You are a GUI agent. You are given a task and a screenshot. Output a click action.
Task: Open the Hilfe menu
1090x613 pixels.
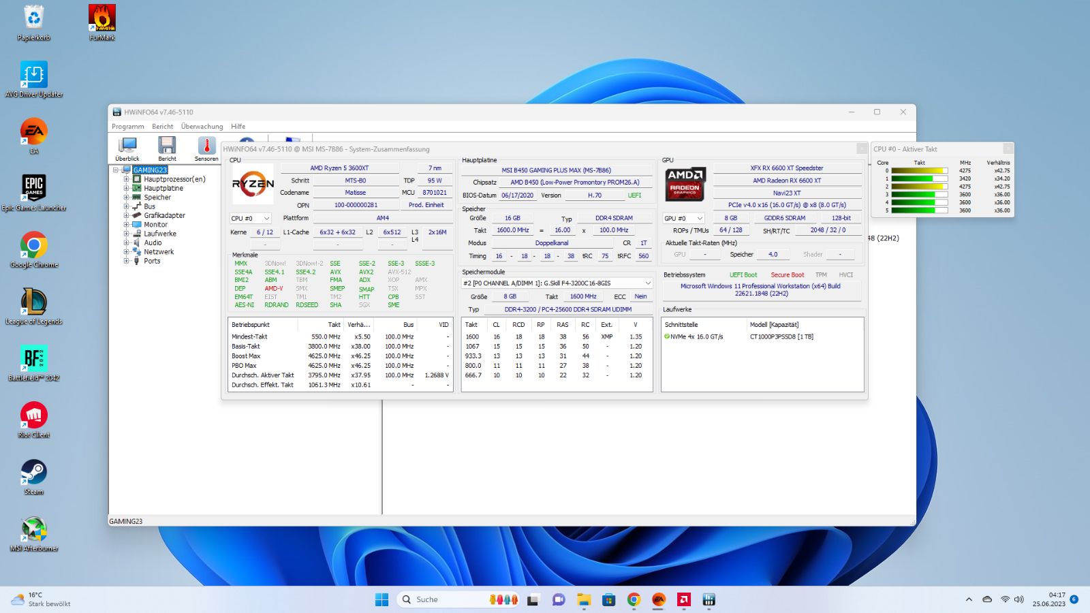pyautogui.click(x=238, y=127)
